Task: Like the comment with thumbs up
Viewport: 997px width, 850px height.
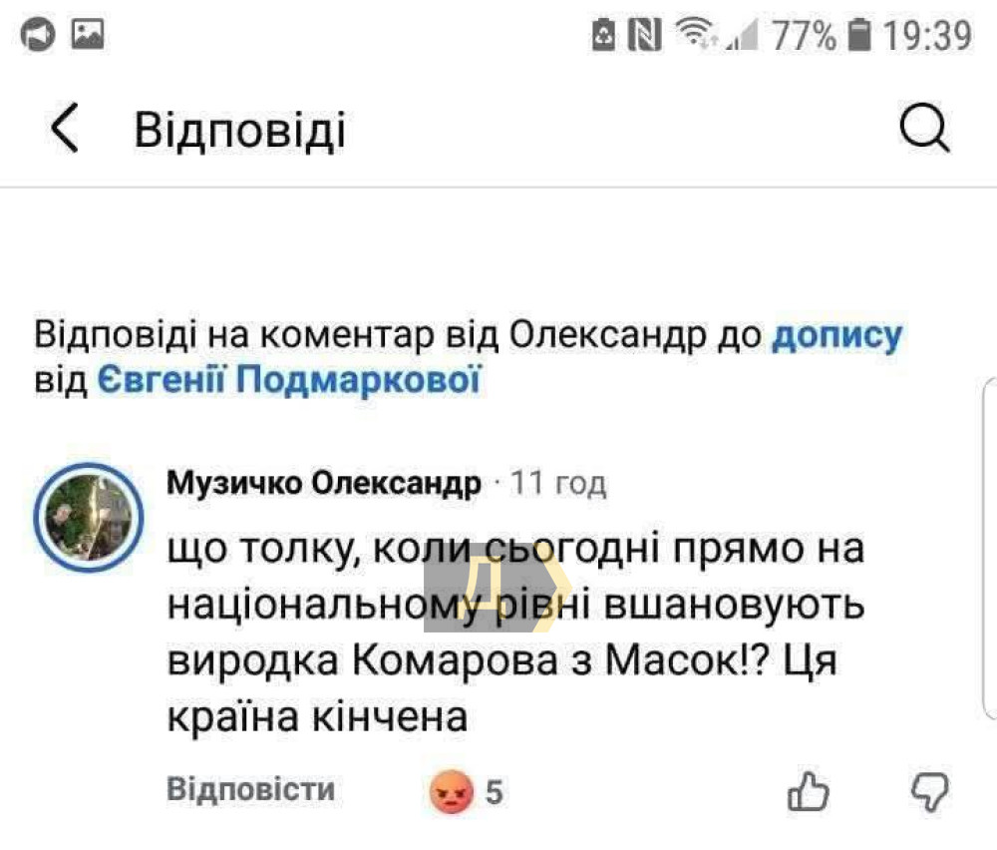Action: tap(809, 793)
